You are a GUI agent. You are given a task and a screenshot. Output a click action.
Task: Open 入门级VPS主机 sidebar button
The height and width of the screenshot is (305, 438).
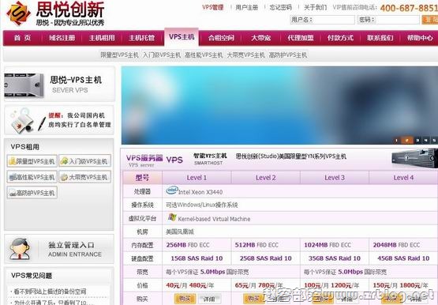point(85,161)
